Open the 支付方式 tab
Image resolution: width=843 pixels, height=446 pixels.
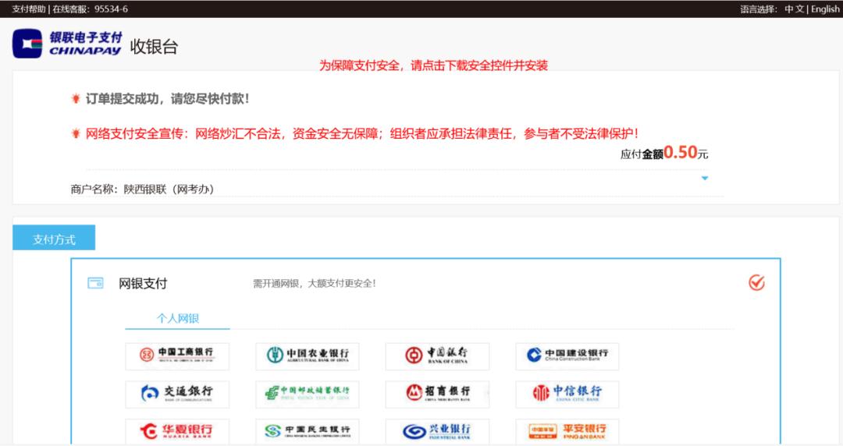pyautogui.click(x=54, y=238)
